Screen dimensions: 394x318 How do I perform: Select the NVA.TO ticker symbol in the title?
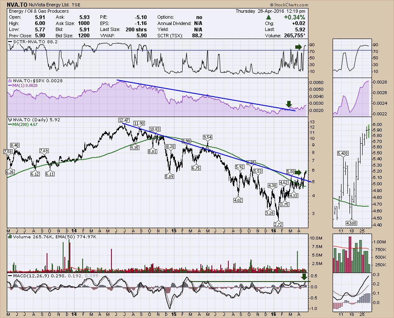coord(17,5)
